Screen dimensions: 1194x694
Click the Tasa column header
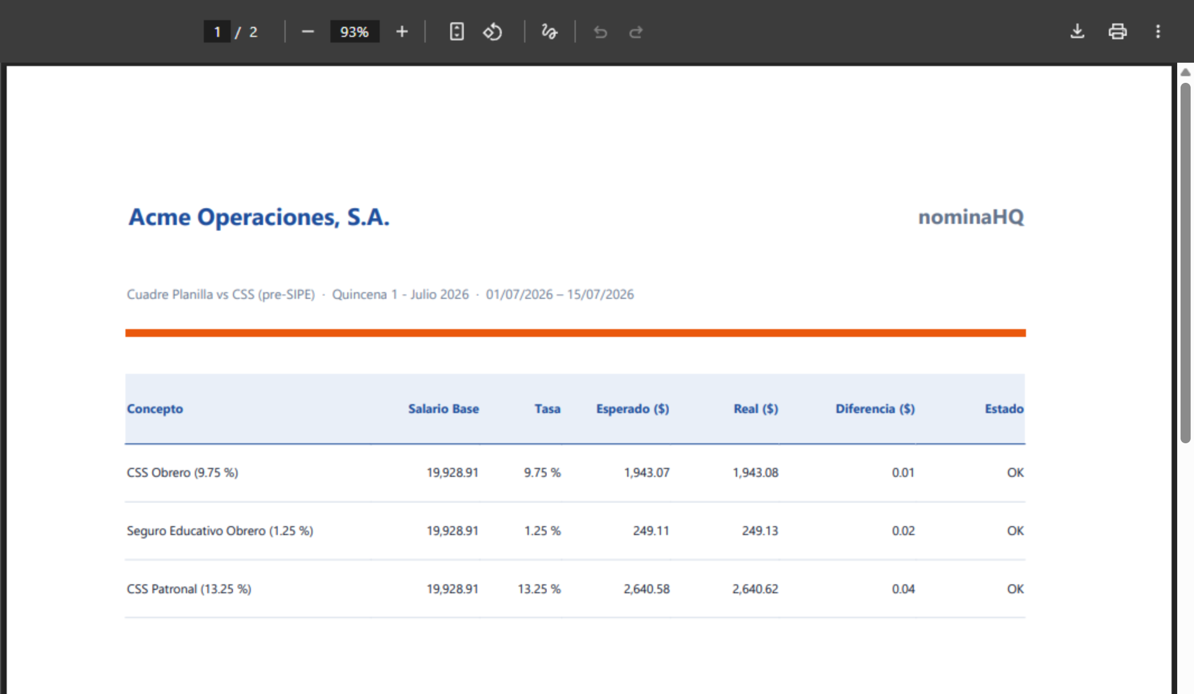(x=547, y=409)
